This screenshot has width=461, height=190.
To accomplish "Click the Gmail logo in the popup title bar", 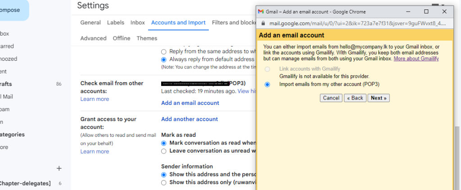I will coord(261,12).
